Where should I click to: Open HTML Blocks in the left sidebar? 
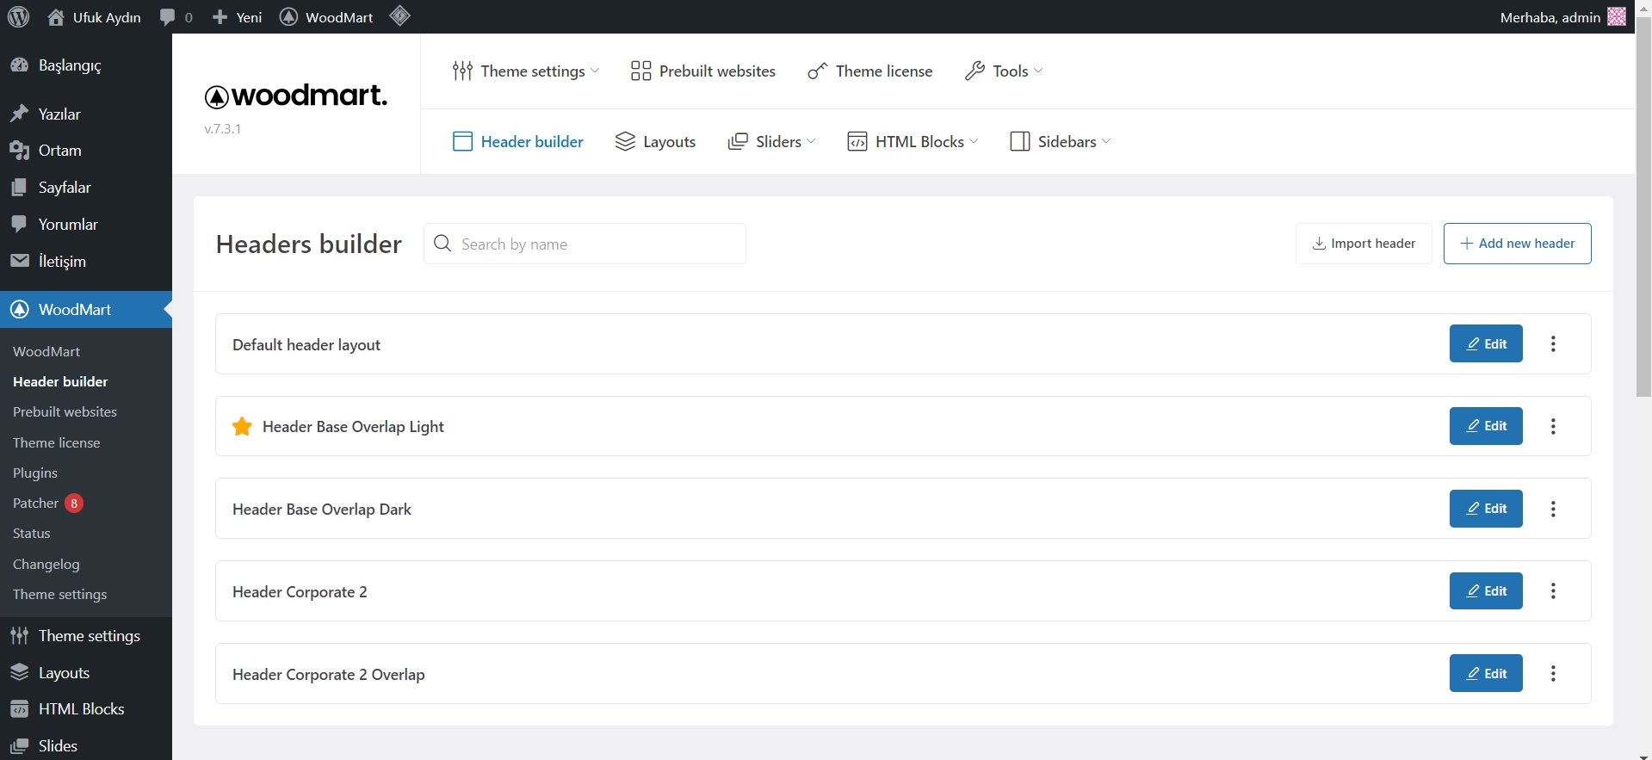click(86, 709)
